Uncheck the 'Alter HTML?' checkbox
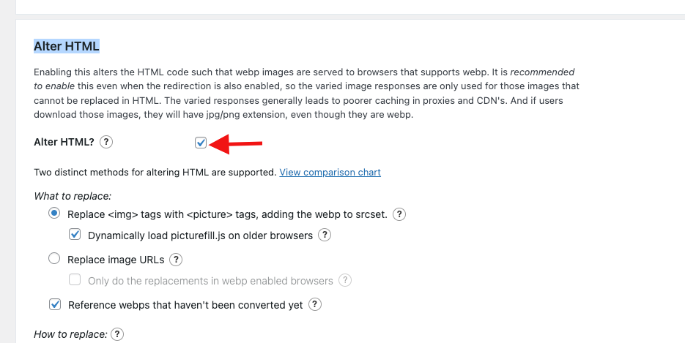The height and width of the screenshot is (343, 685). pos(201,143)
